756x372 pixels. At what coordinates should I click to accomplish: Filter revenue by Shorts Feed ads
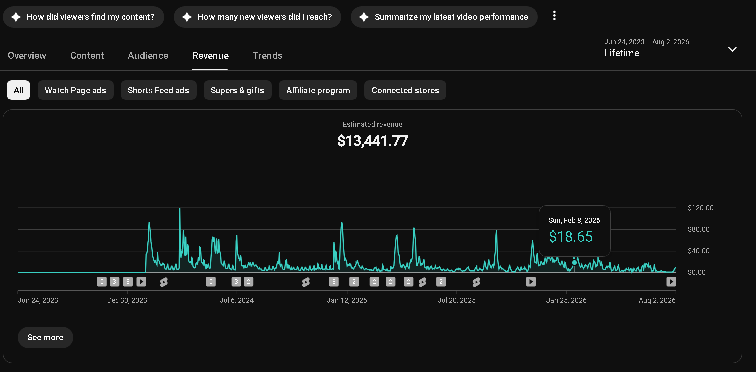[x=158, y=90]
